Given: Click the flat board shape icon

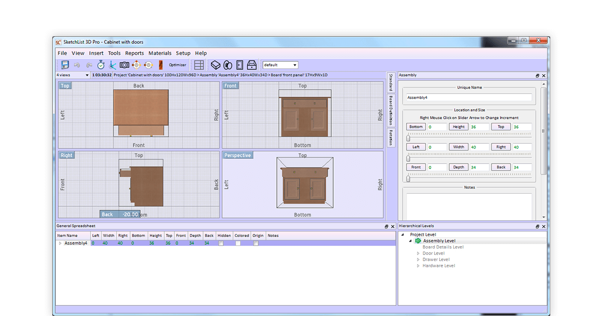Looking at the screenshot, I should (x=216, y=65).
